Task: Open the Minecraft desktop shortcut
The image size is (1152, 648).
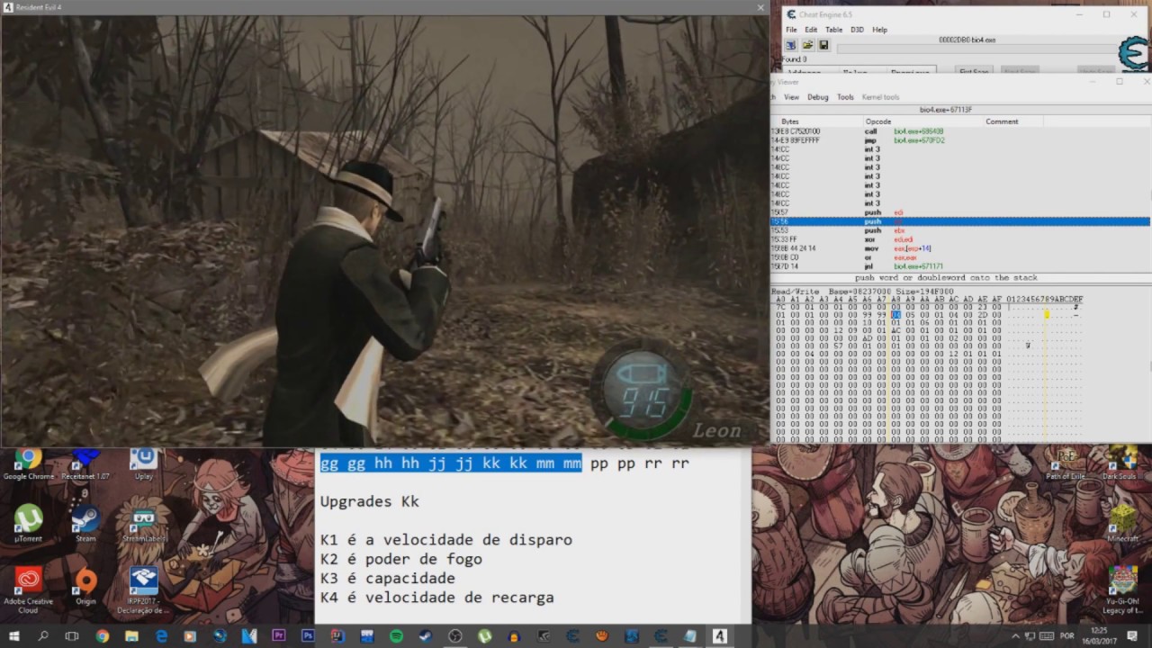Action: pos(1122,523)
